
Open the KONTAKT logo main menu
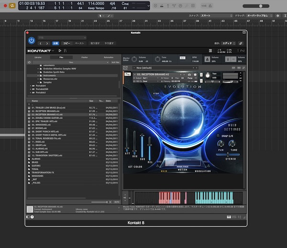coord(41,51)
